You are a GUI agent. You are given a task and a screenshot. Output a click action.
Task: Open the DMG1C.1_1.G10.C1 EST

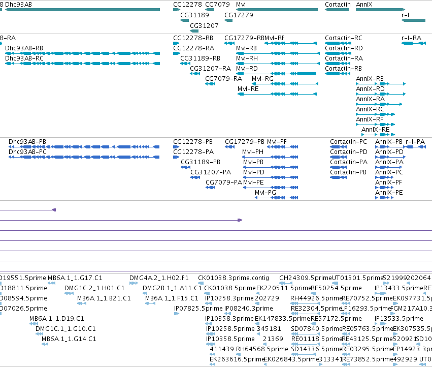point(40,334)
